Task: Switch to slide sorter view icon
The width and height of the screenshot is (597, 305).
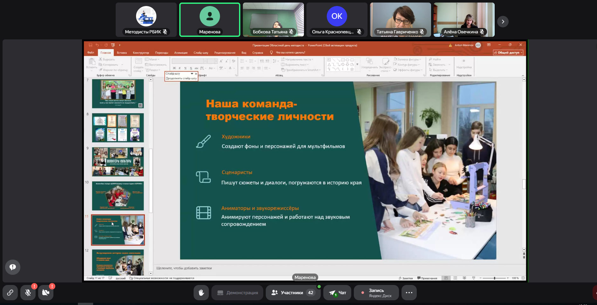Action: (455, 278)
